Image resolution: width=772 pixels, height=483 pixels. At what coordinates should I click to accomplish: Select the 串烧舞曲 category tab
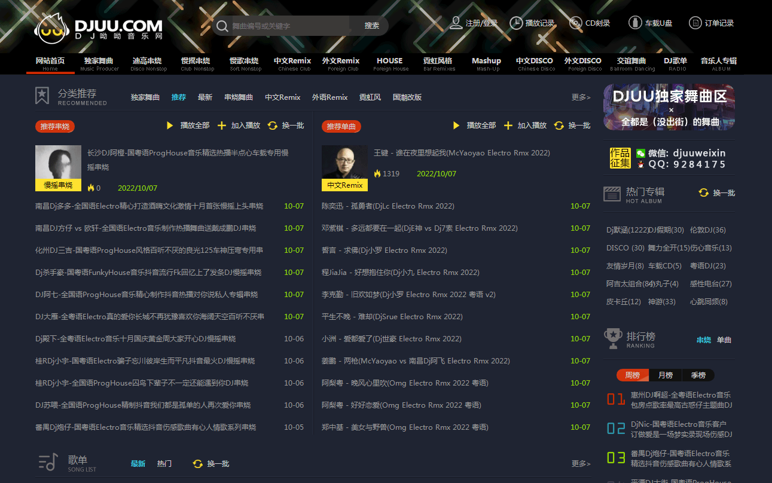[239, 97]
